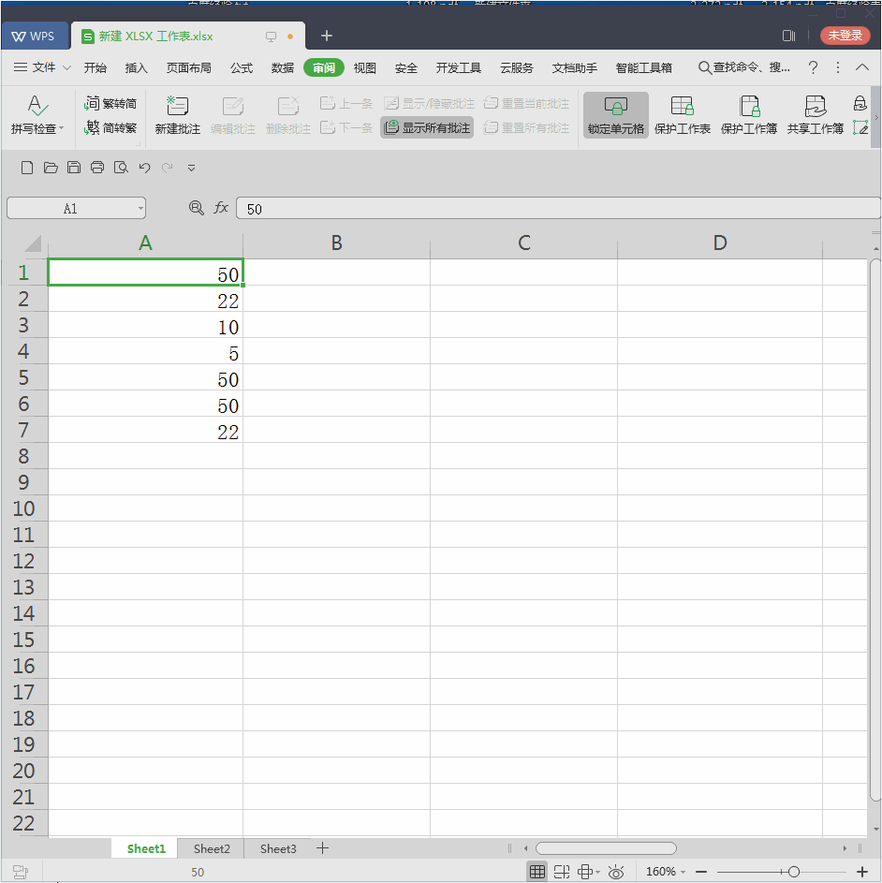Open the more options vertical dots menu
Image resolution: width=882 pixels, height=883 pixels.
click(838, 67)
